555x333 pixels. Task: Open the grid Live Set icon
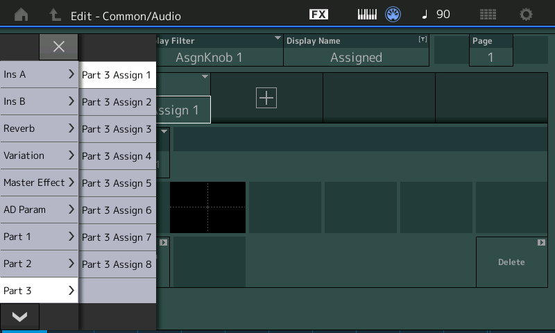point(488,15)
